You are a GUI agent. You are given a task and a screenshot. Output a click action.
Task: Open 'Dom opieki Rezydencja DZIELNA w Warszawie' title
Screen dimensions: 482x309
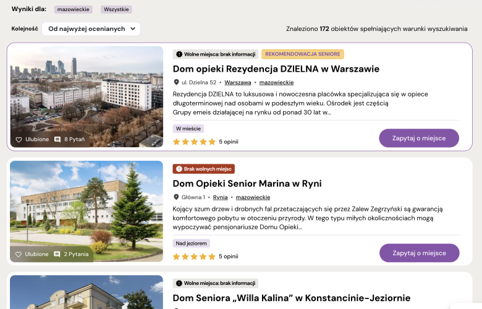tap(276, 69)
